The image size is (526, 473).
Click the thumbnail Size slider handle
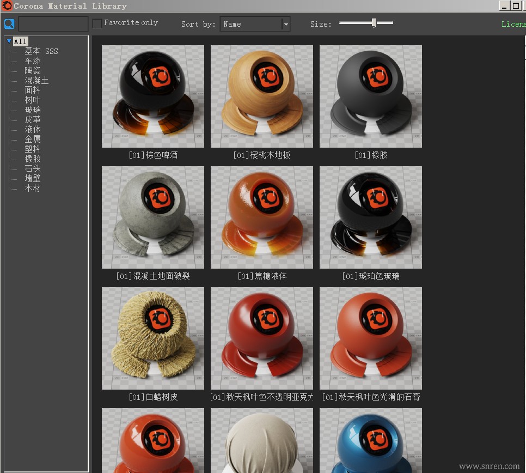(x=374, y=23)
